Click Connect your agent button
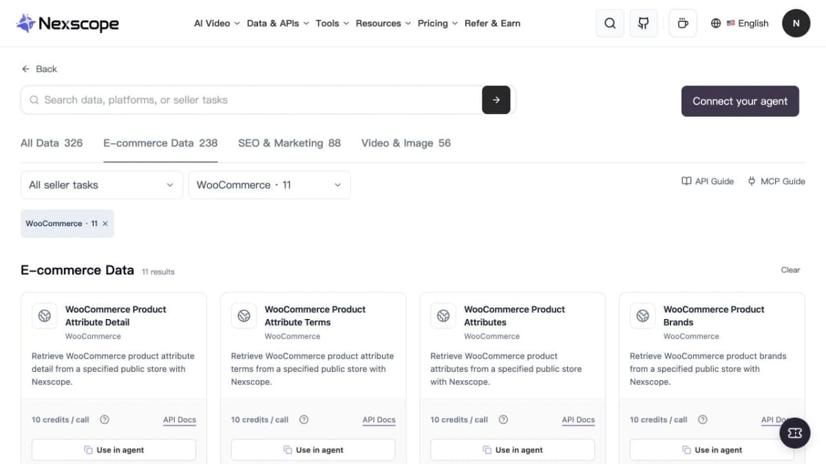The height and width of the screenshot is (464, 826). pyautogui.click(x=740, y=101)
